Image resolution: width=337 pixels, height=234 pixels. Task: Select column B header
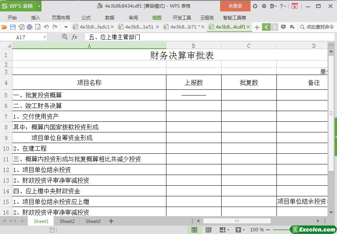194,46
